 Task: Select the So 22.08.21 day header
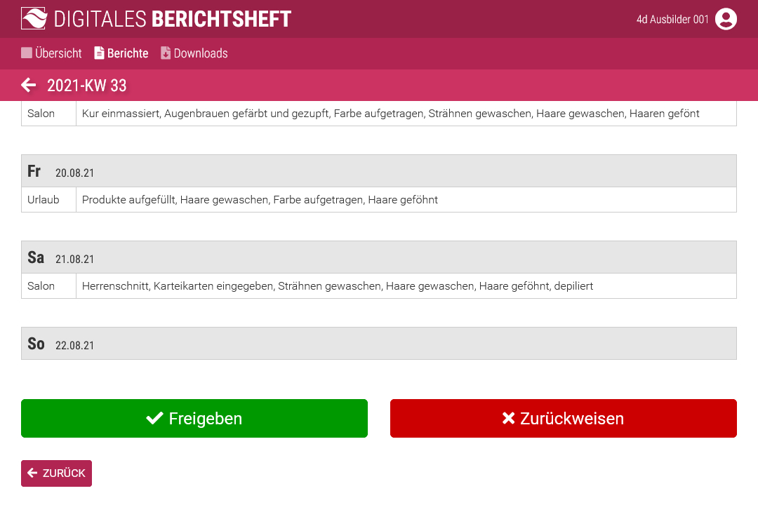379,344
